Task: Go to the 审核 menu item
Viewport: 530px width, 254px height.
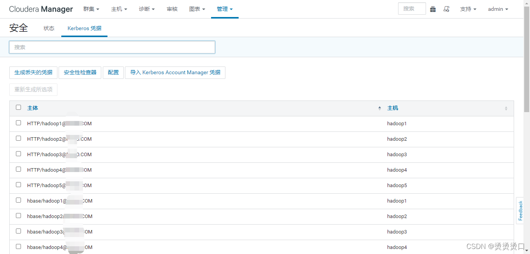Action: point(172,9)
